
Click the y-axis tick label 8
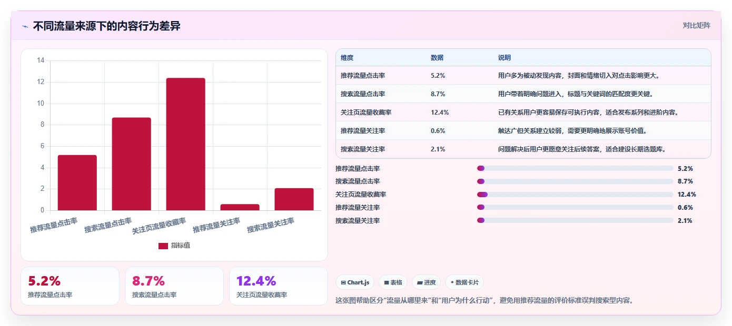[43, 125]
